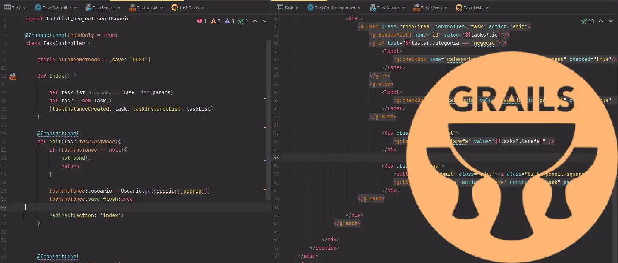
Task: Click the Task Tests icon in right editor bar
Action: tap(459, 7)
